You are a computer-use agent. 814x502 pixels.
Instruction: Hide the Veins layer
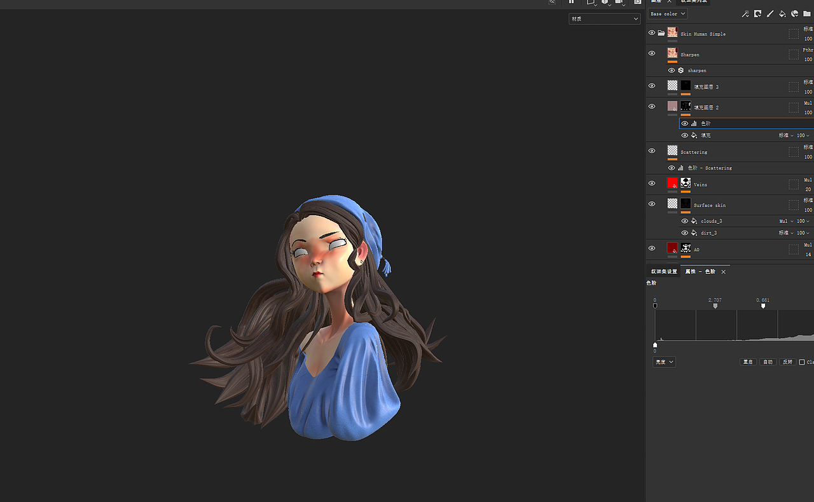[x=651, y=183]
